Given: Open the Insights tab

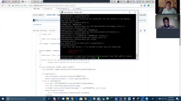Looking at the screenshot, I should (77, 9).
